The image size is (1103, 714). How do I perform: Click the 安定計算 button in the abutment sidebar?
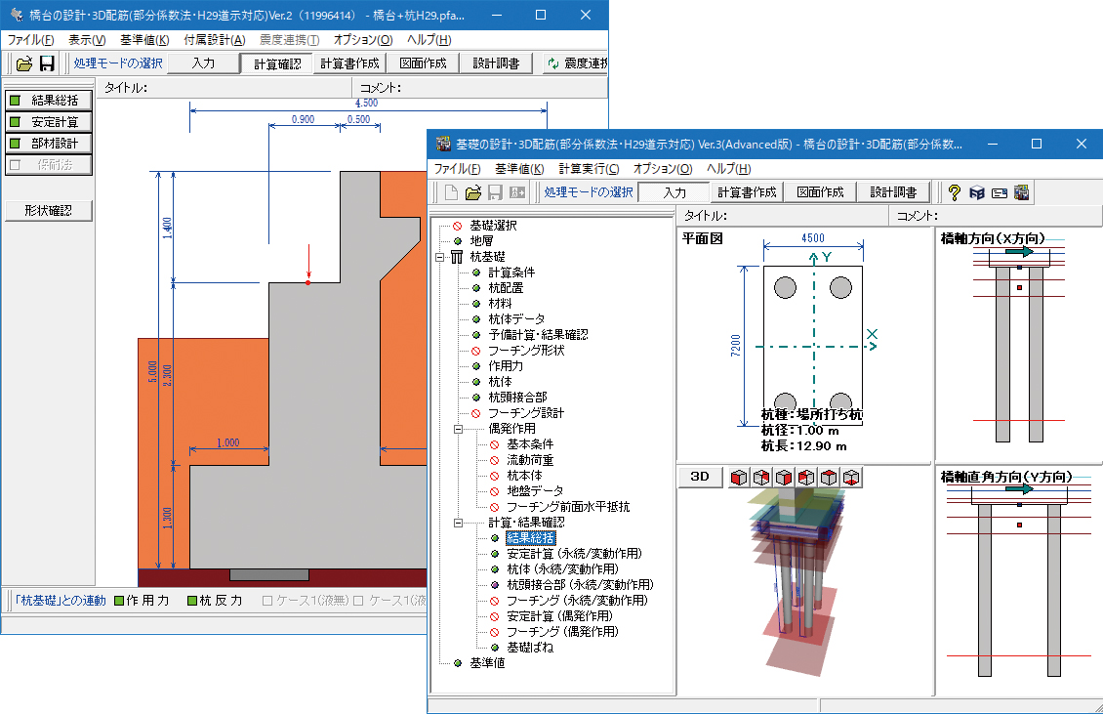[x=49, y=122]
